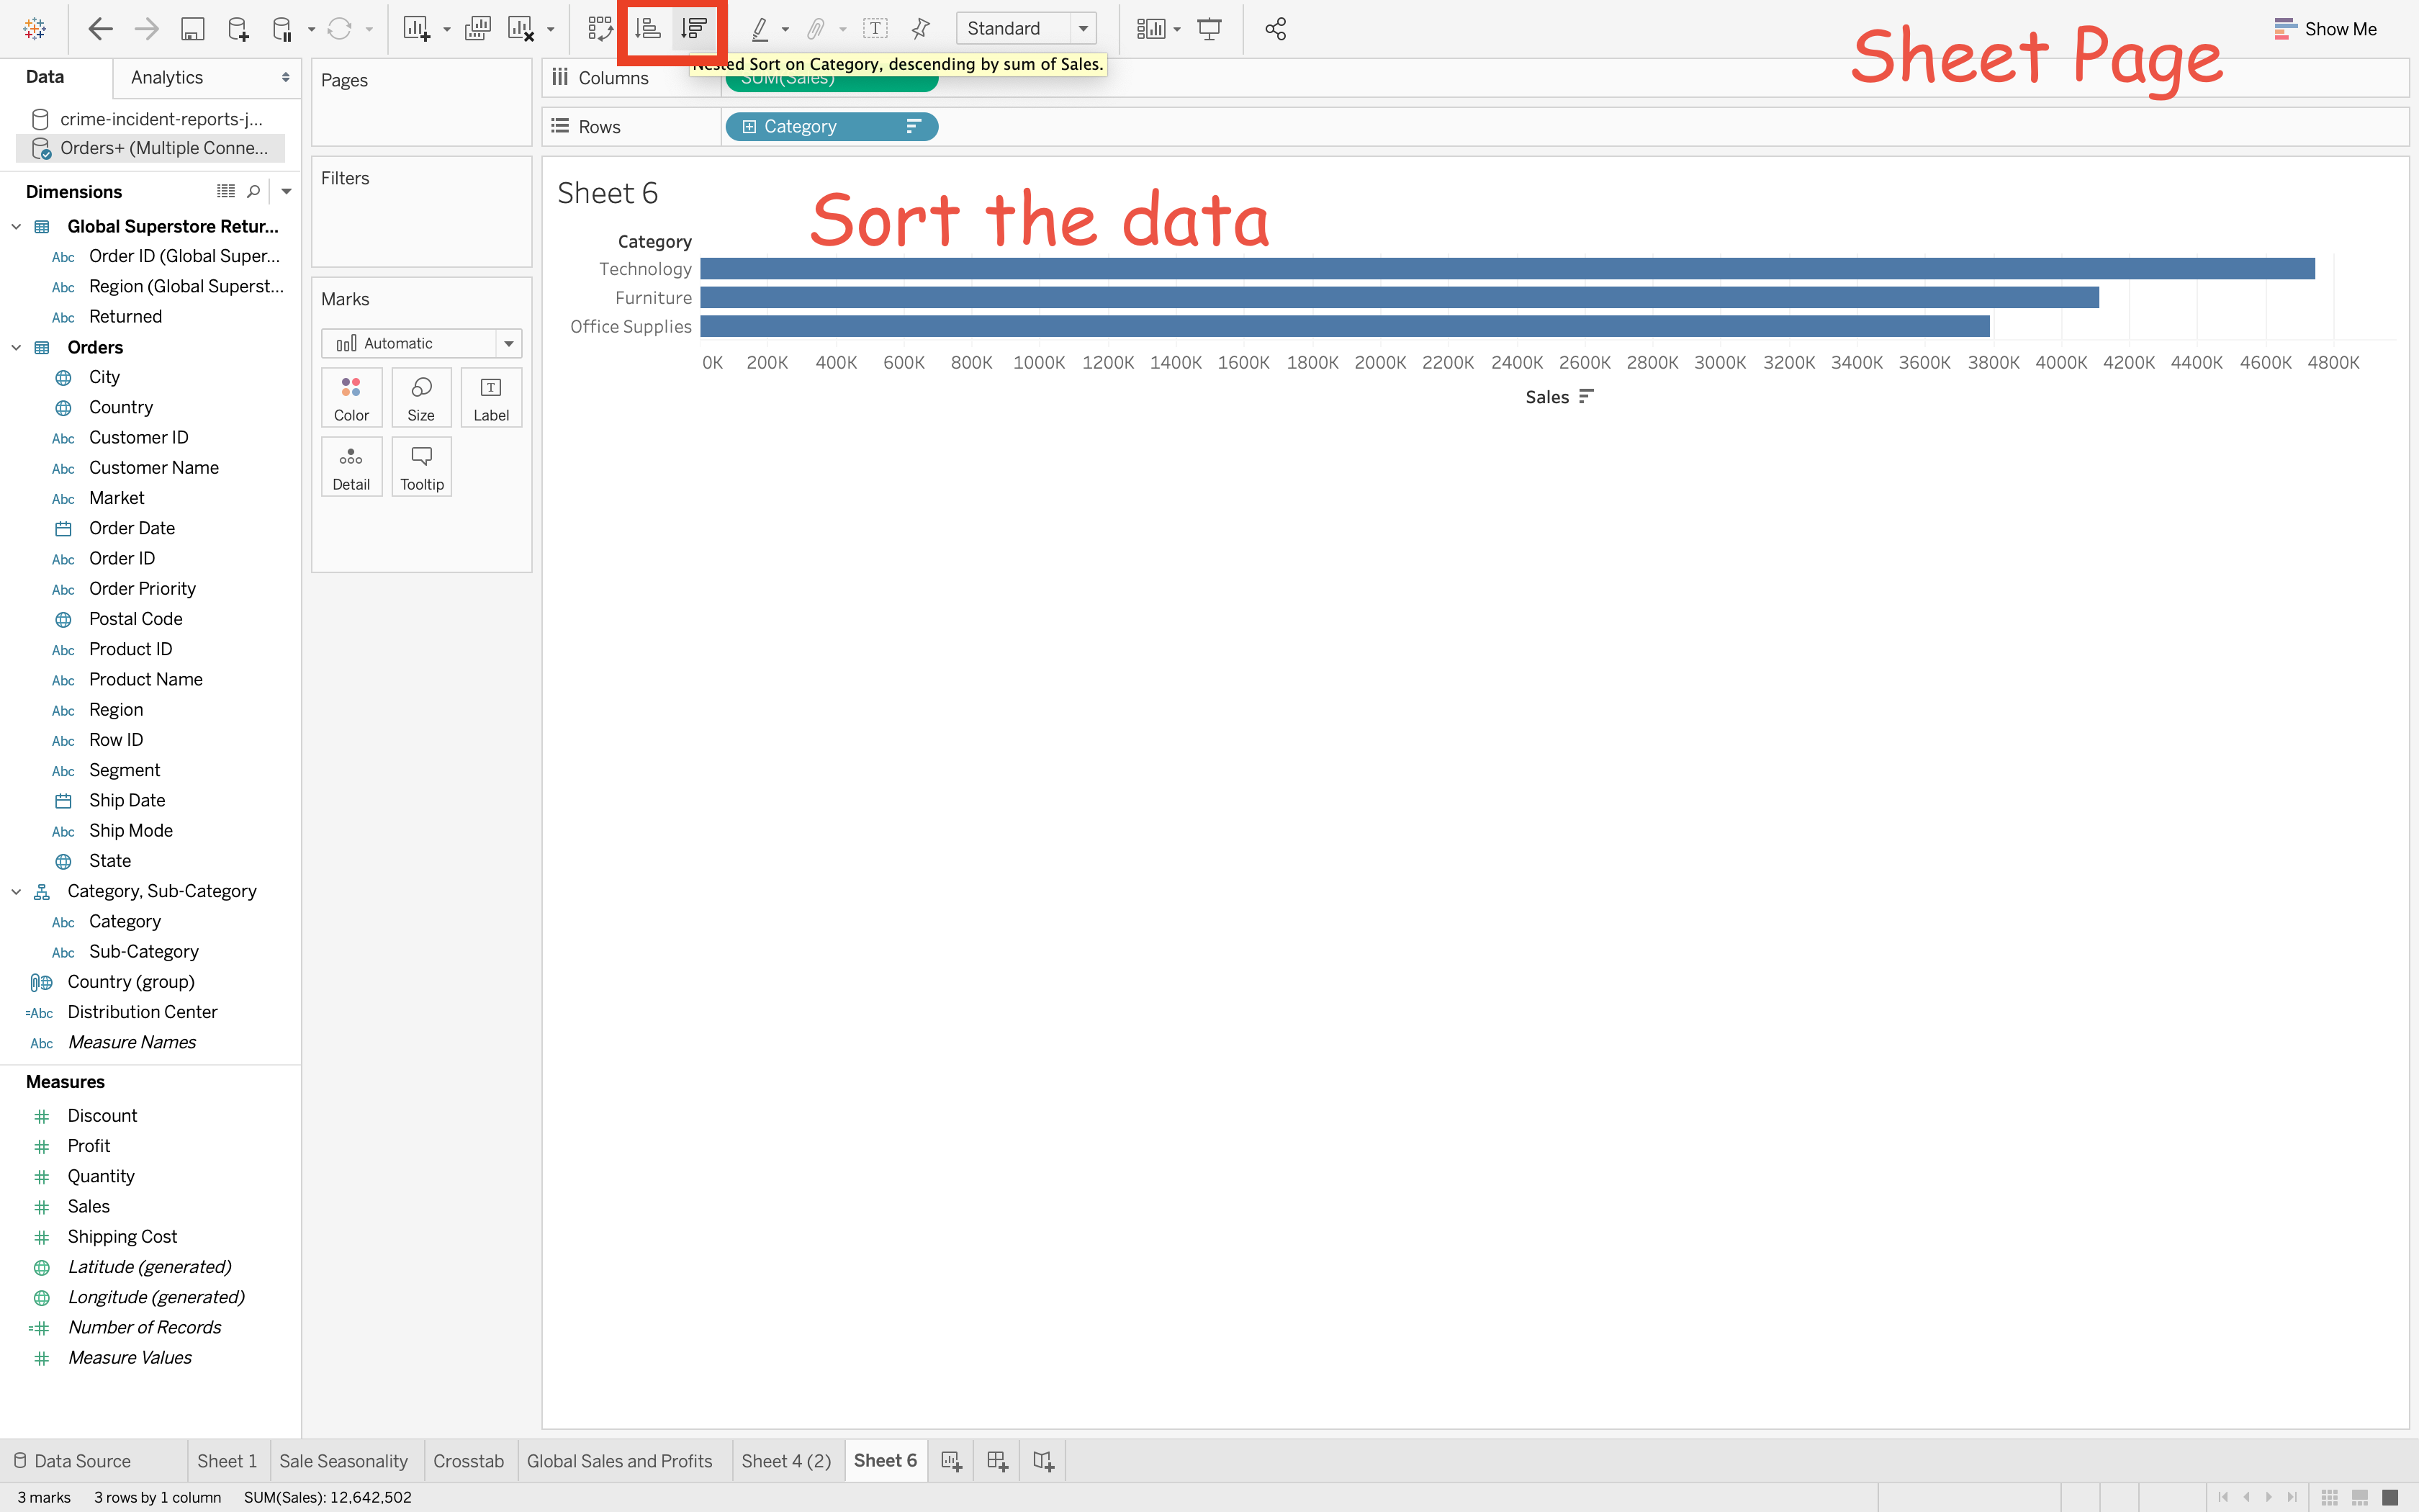Image resolution: width=2419 pixels, height=1512 pixels.
Task: Click the new dashboard icon
Action: pos(996,1461)
